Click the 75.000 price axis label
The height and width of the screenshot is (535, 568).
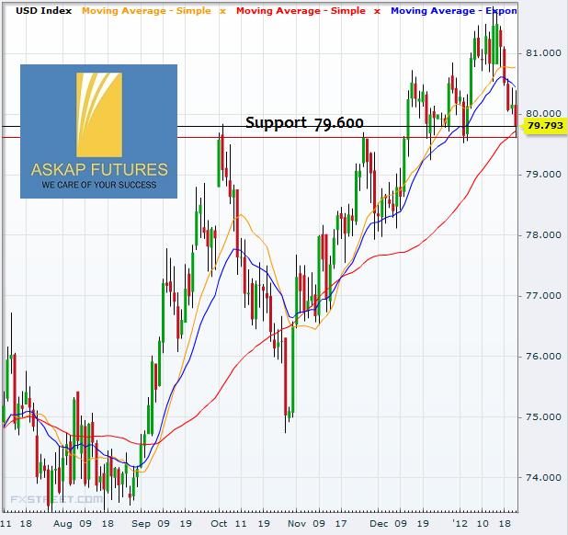[544, 417]
